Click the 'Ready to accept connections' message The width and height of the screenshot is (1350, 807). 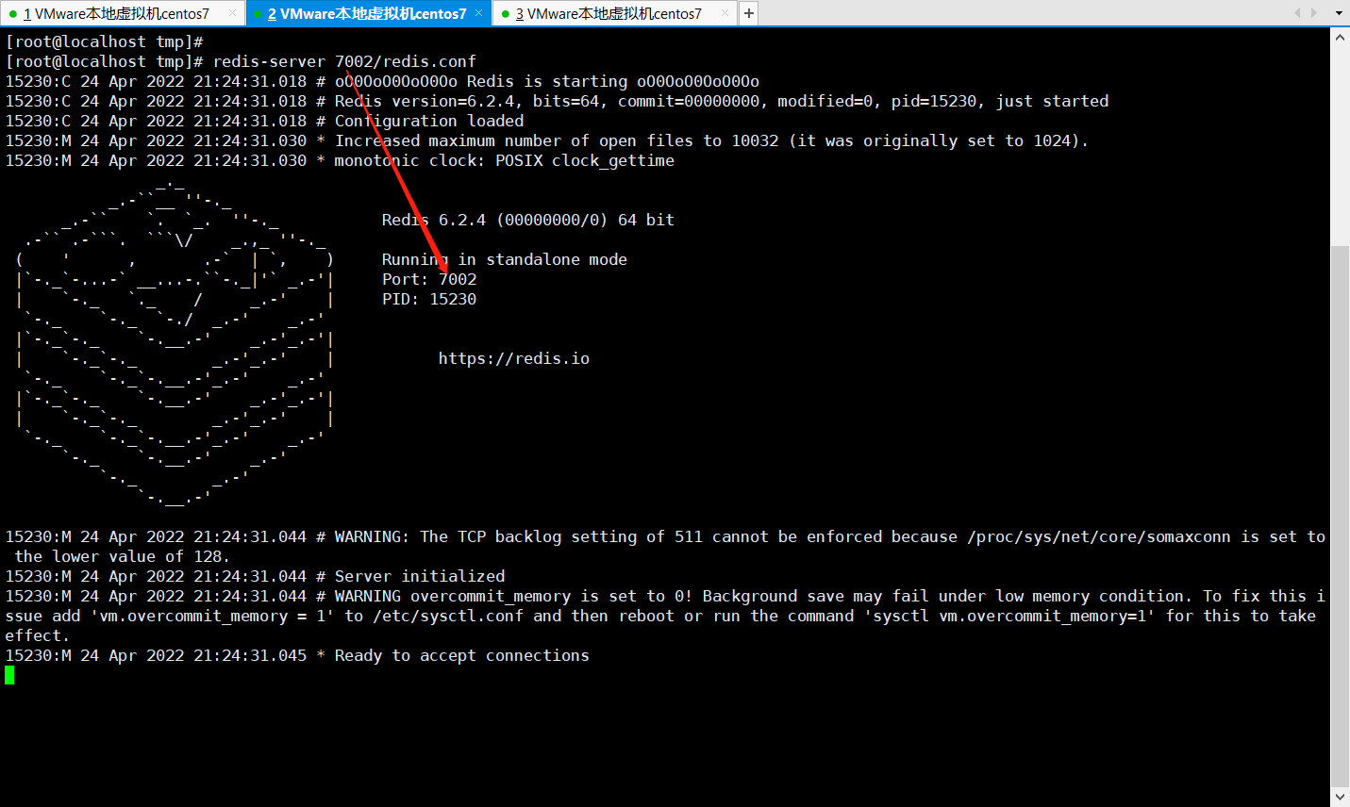click(462, 655)
